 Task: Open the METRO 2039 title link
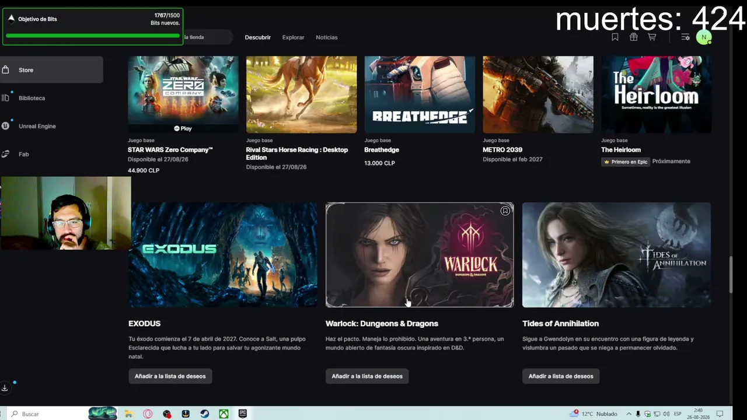pyautogui.click(x=502, y=150)
